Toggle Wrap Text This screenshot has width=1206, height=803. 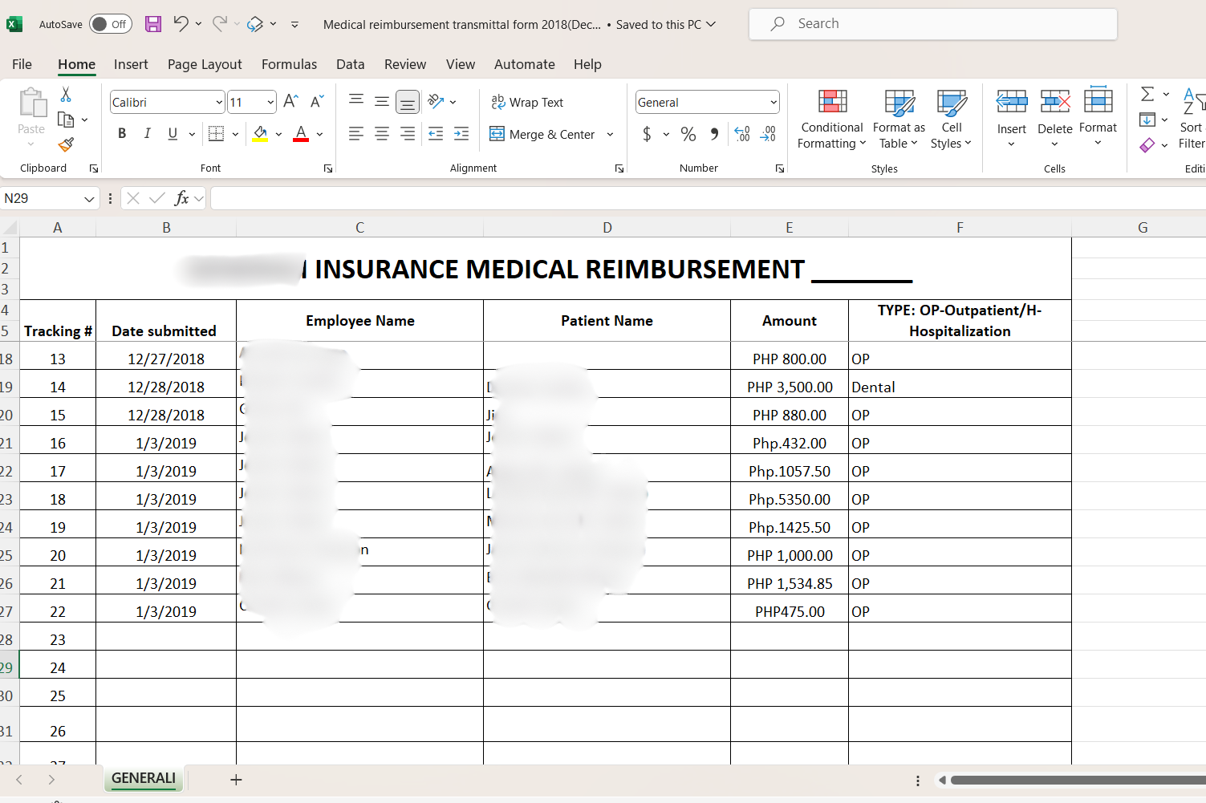click(x=527, y=102)
